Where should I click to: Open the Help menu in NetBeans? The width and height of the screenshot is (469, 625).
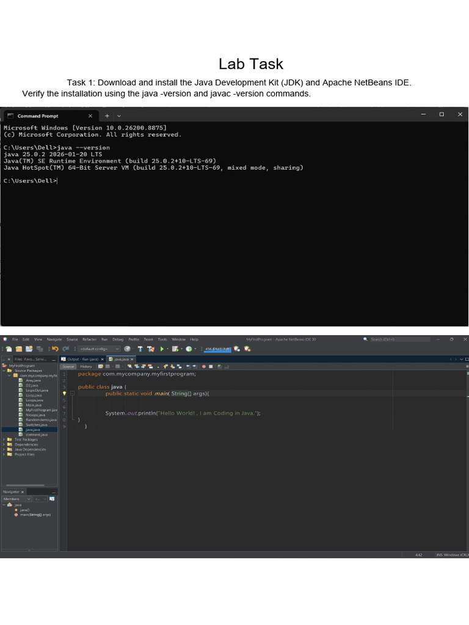click(194, 339)
